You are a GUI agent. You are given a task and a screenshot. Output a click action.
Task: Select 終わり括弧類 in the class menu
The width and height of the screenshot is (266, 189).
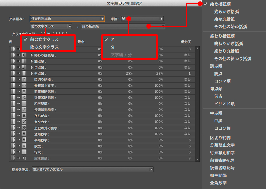(x=222, y=36)
